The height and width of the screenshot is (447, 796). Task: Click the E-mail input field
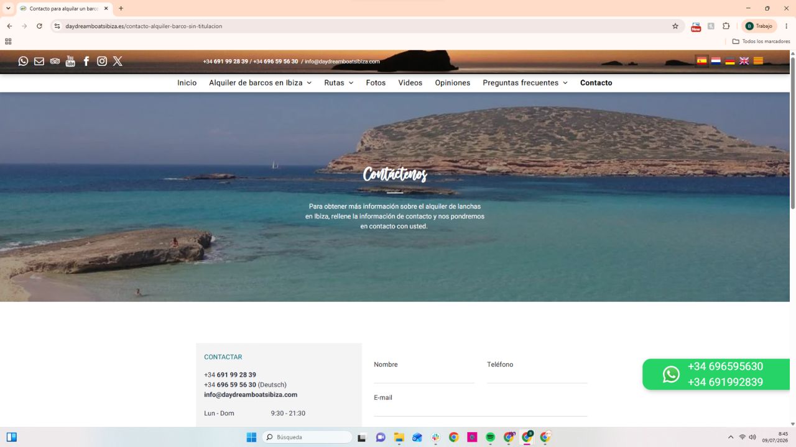(481, 409)
